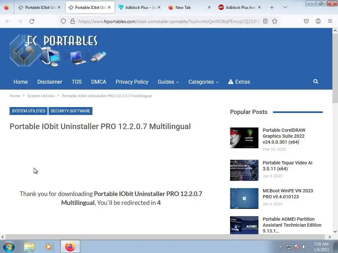The width and height of the screenshot is (338, 253).
Task: Open tracking protection shield icon
Action: (x=63, y=21)
